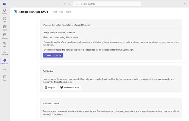
Task: Click the Straker Translate app logo
Action: coord(15,12)
